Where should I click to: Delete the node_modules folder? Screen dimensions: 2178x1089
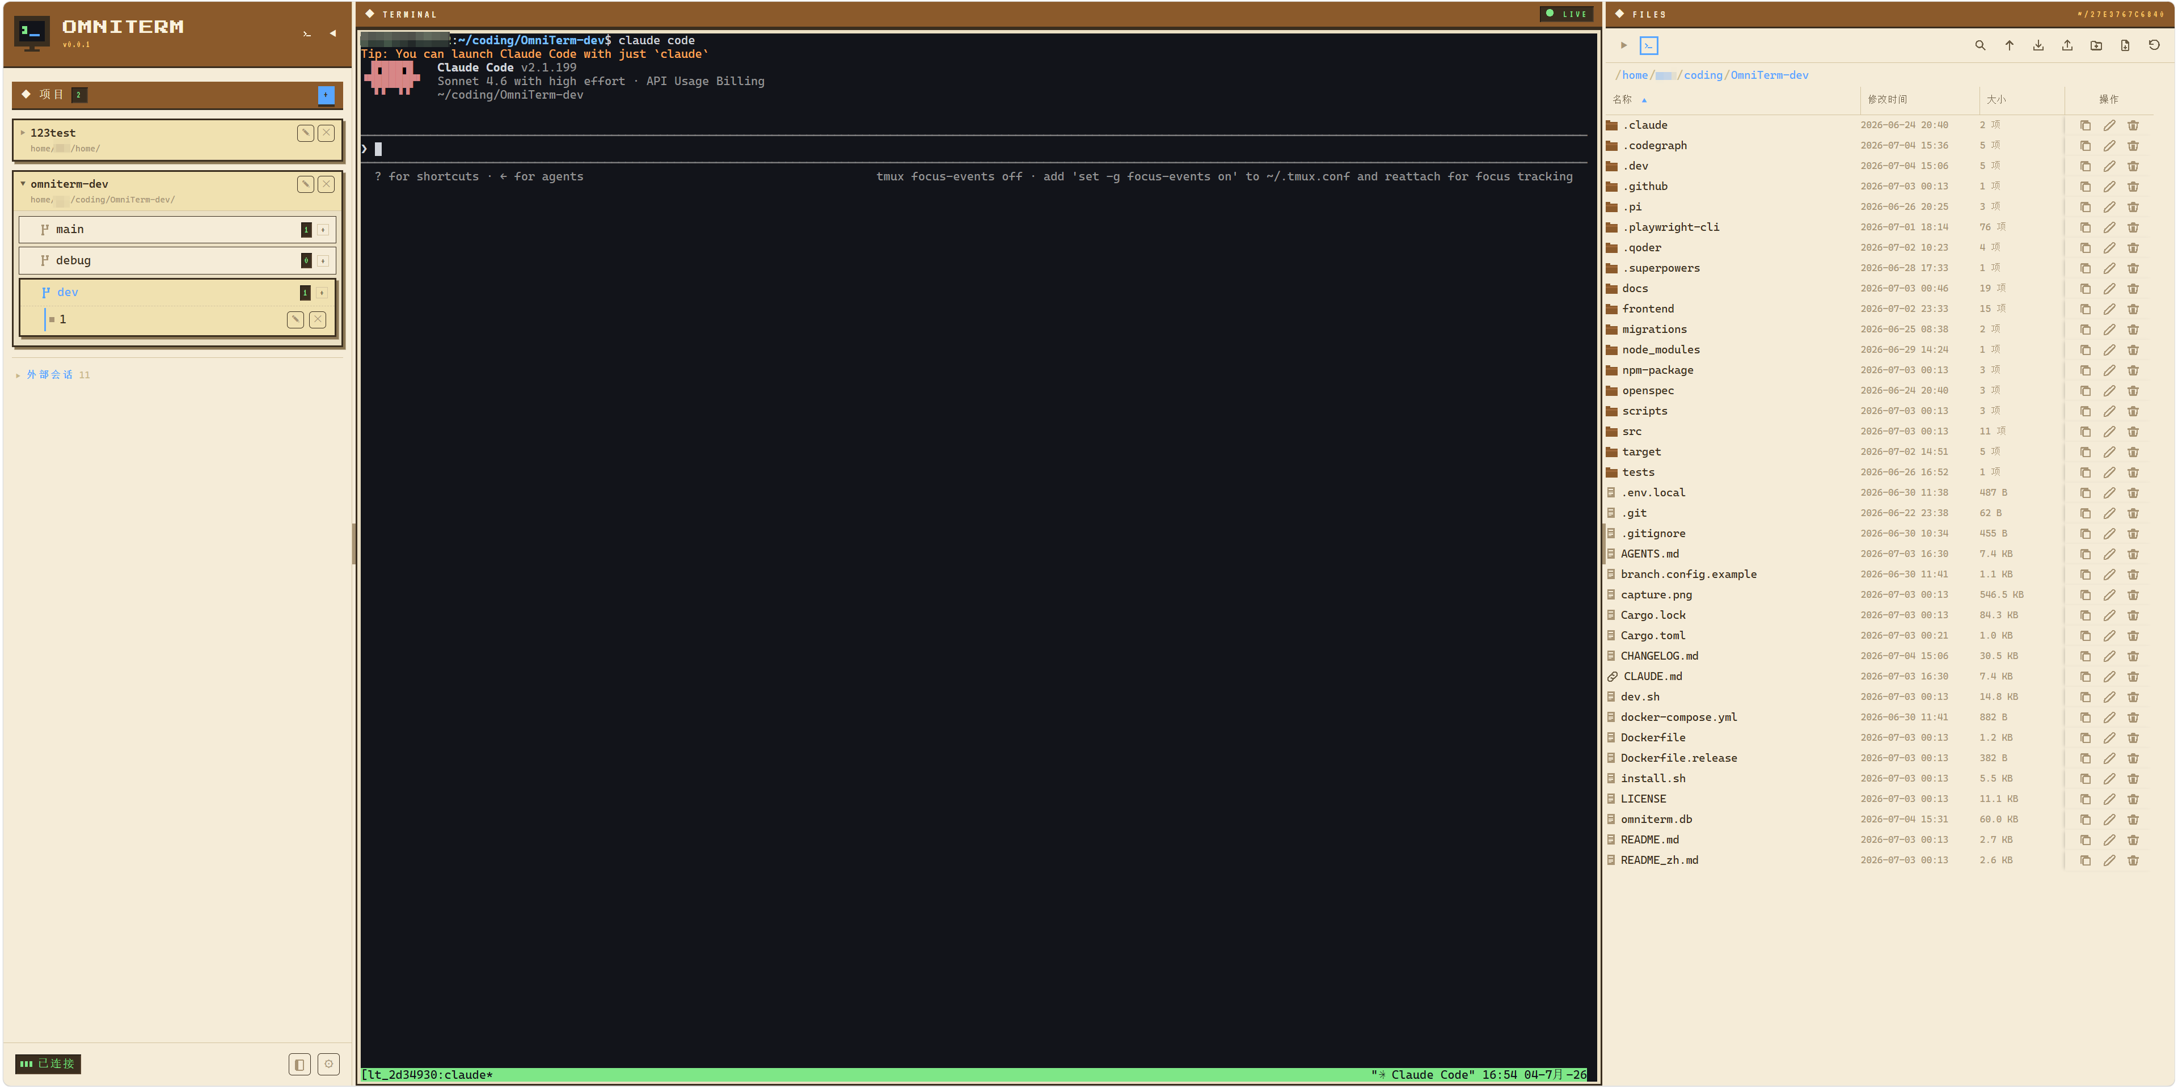click(2133, 350)
